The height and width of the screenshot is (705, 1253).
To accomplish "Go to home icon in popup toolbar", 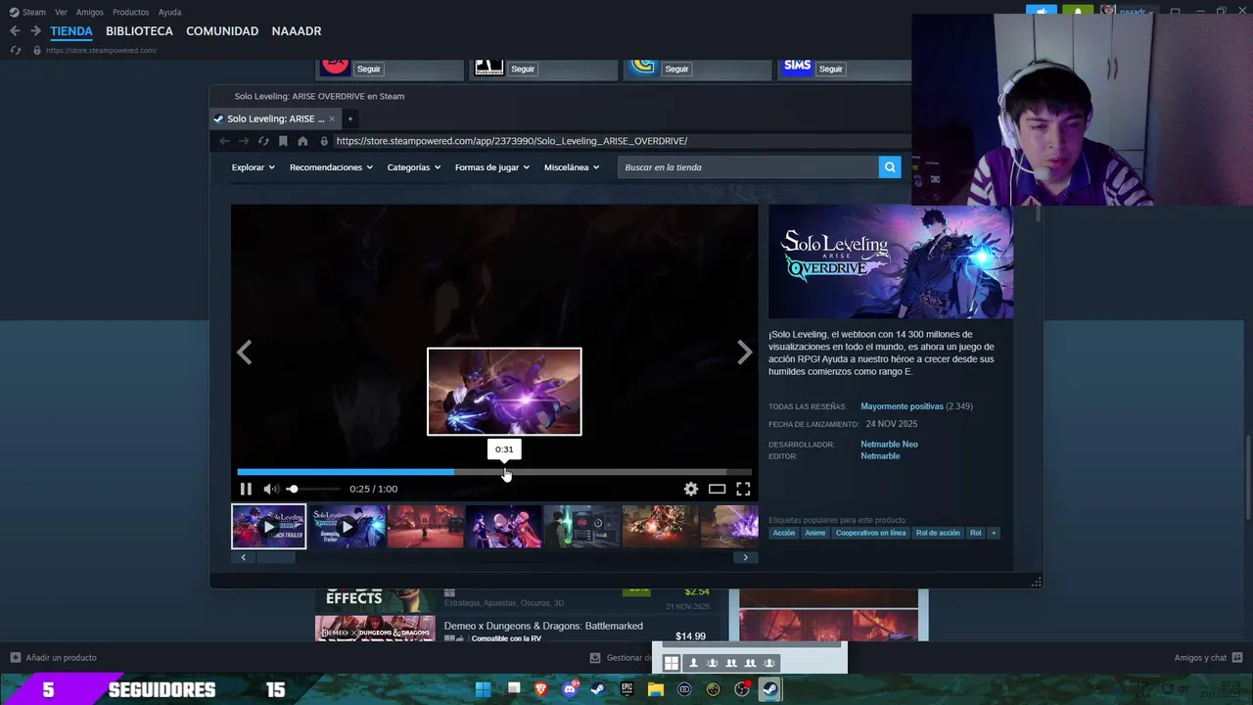I will point(302,141).
